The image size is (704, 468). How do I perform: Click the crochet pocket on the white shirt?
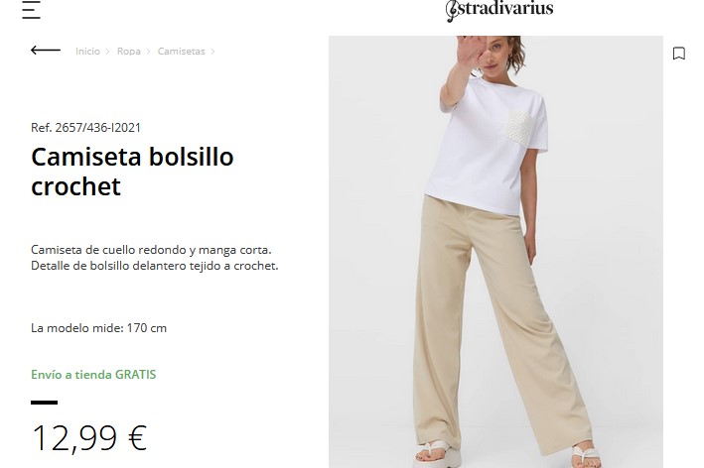(517, 127)
